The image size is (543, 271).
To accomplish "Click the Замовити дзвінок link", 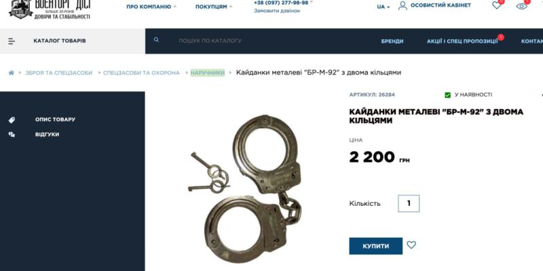I will coord(277,11).
